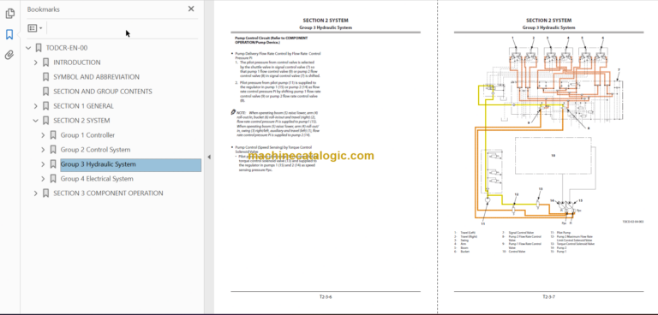Expand the Group 3 Hydraulic System bookmark
658x315 pixels.
43,164
